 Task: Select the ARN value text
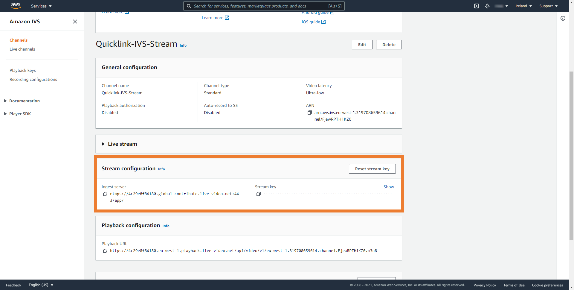(x=355, y=116)
